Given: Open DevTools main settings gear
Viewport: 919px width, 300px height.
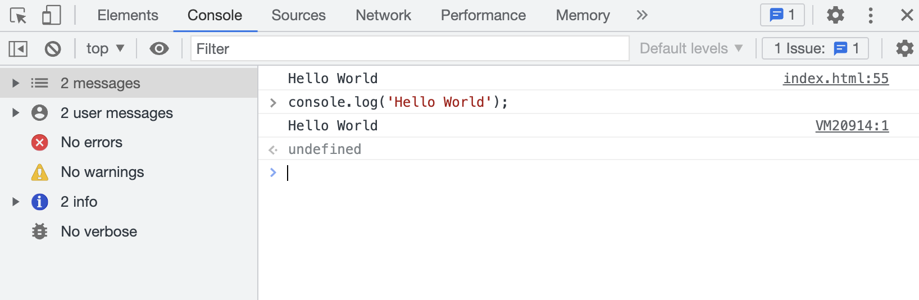Looking at the screenshot, I should point(835,15).
